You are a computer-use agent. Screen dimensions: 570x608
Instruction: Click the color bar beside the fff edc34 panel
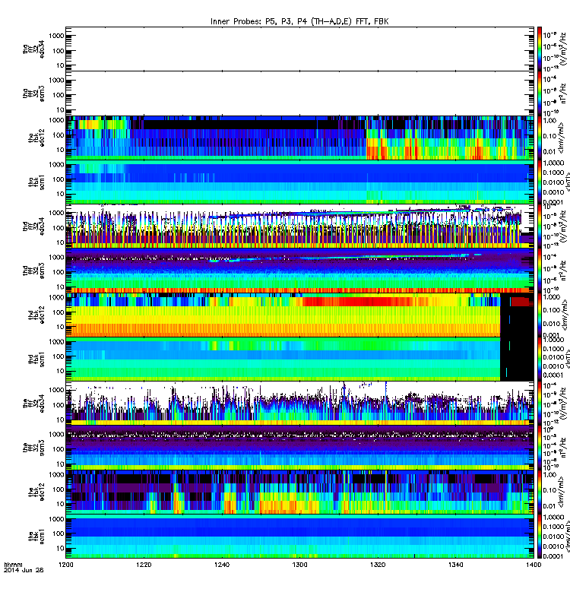tap(540, 404)
